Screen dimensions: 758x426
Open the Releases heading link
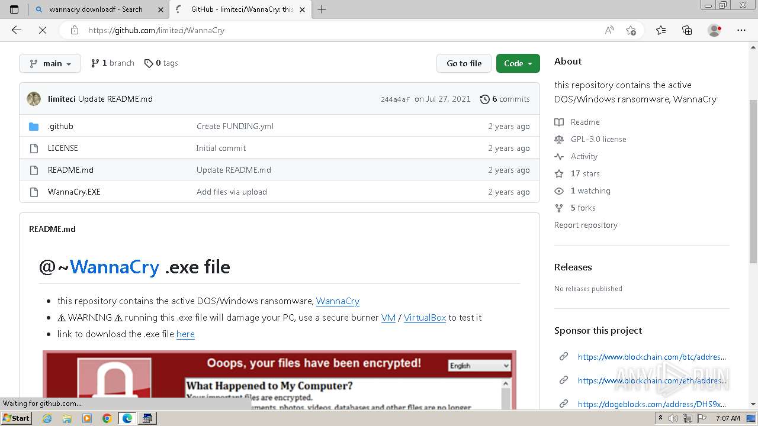tap(573, 267)
